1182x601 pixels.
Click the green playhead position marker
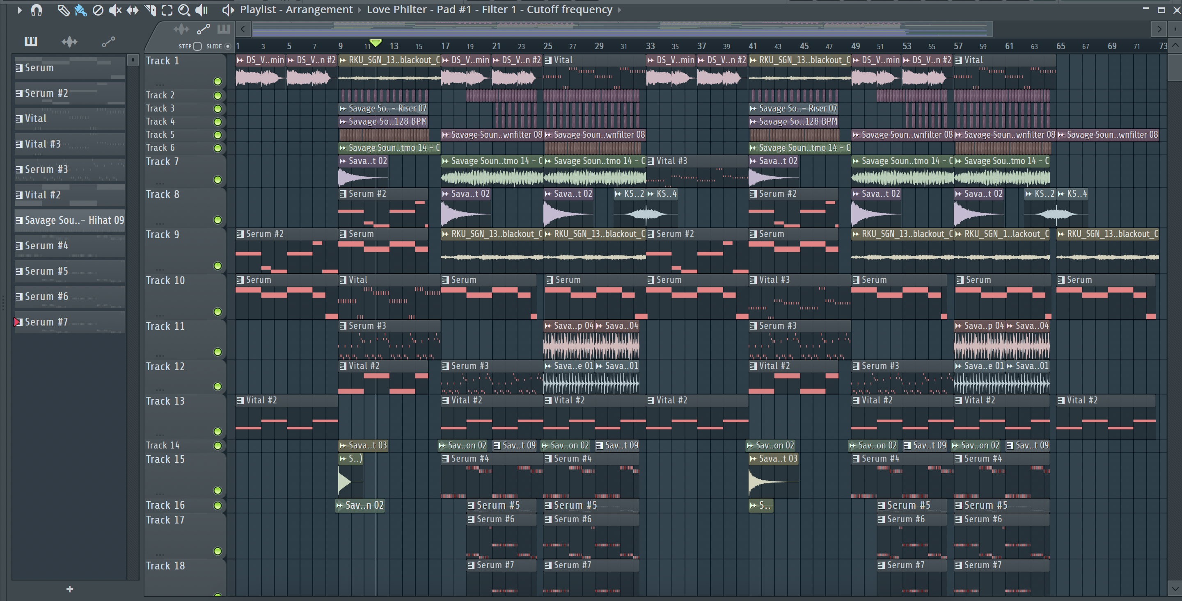click(x=376, y=43)
